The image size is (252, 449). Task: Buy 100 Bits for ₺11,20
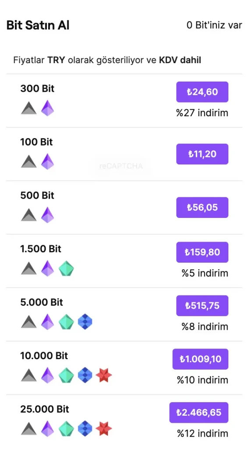click(202, 154)
